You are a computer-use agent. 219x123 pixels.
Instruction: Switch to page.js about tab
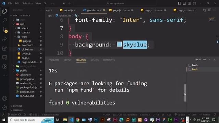[x=121, y=10]
